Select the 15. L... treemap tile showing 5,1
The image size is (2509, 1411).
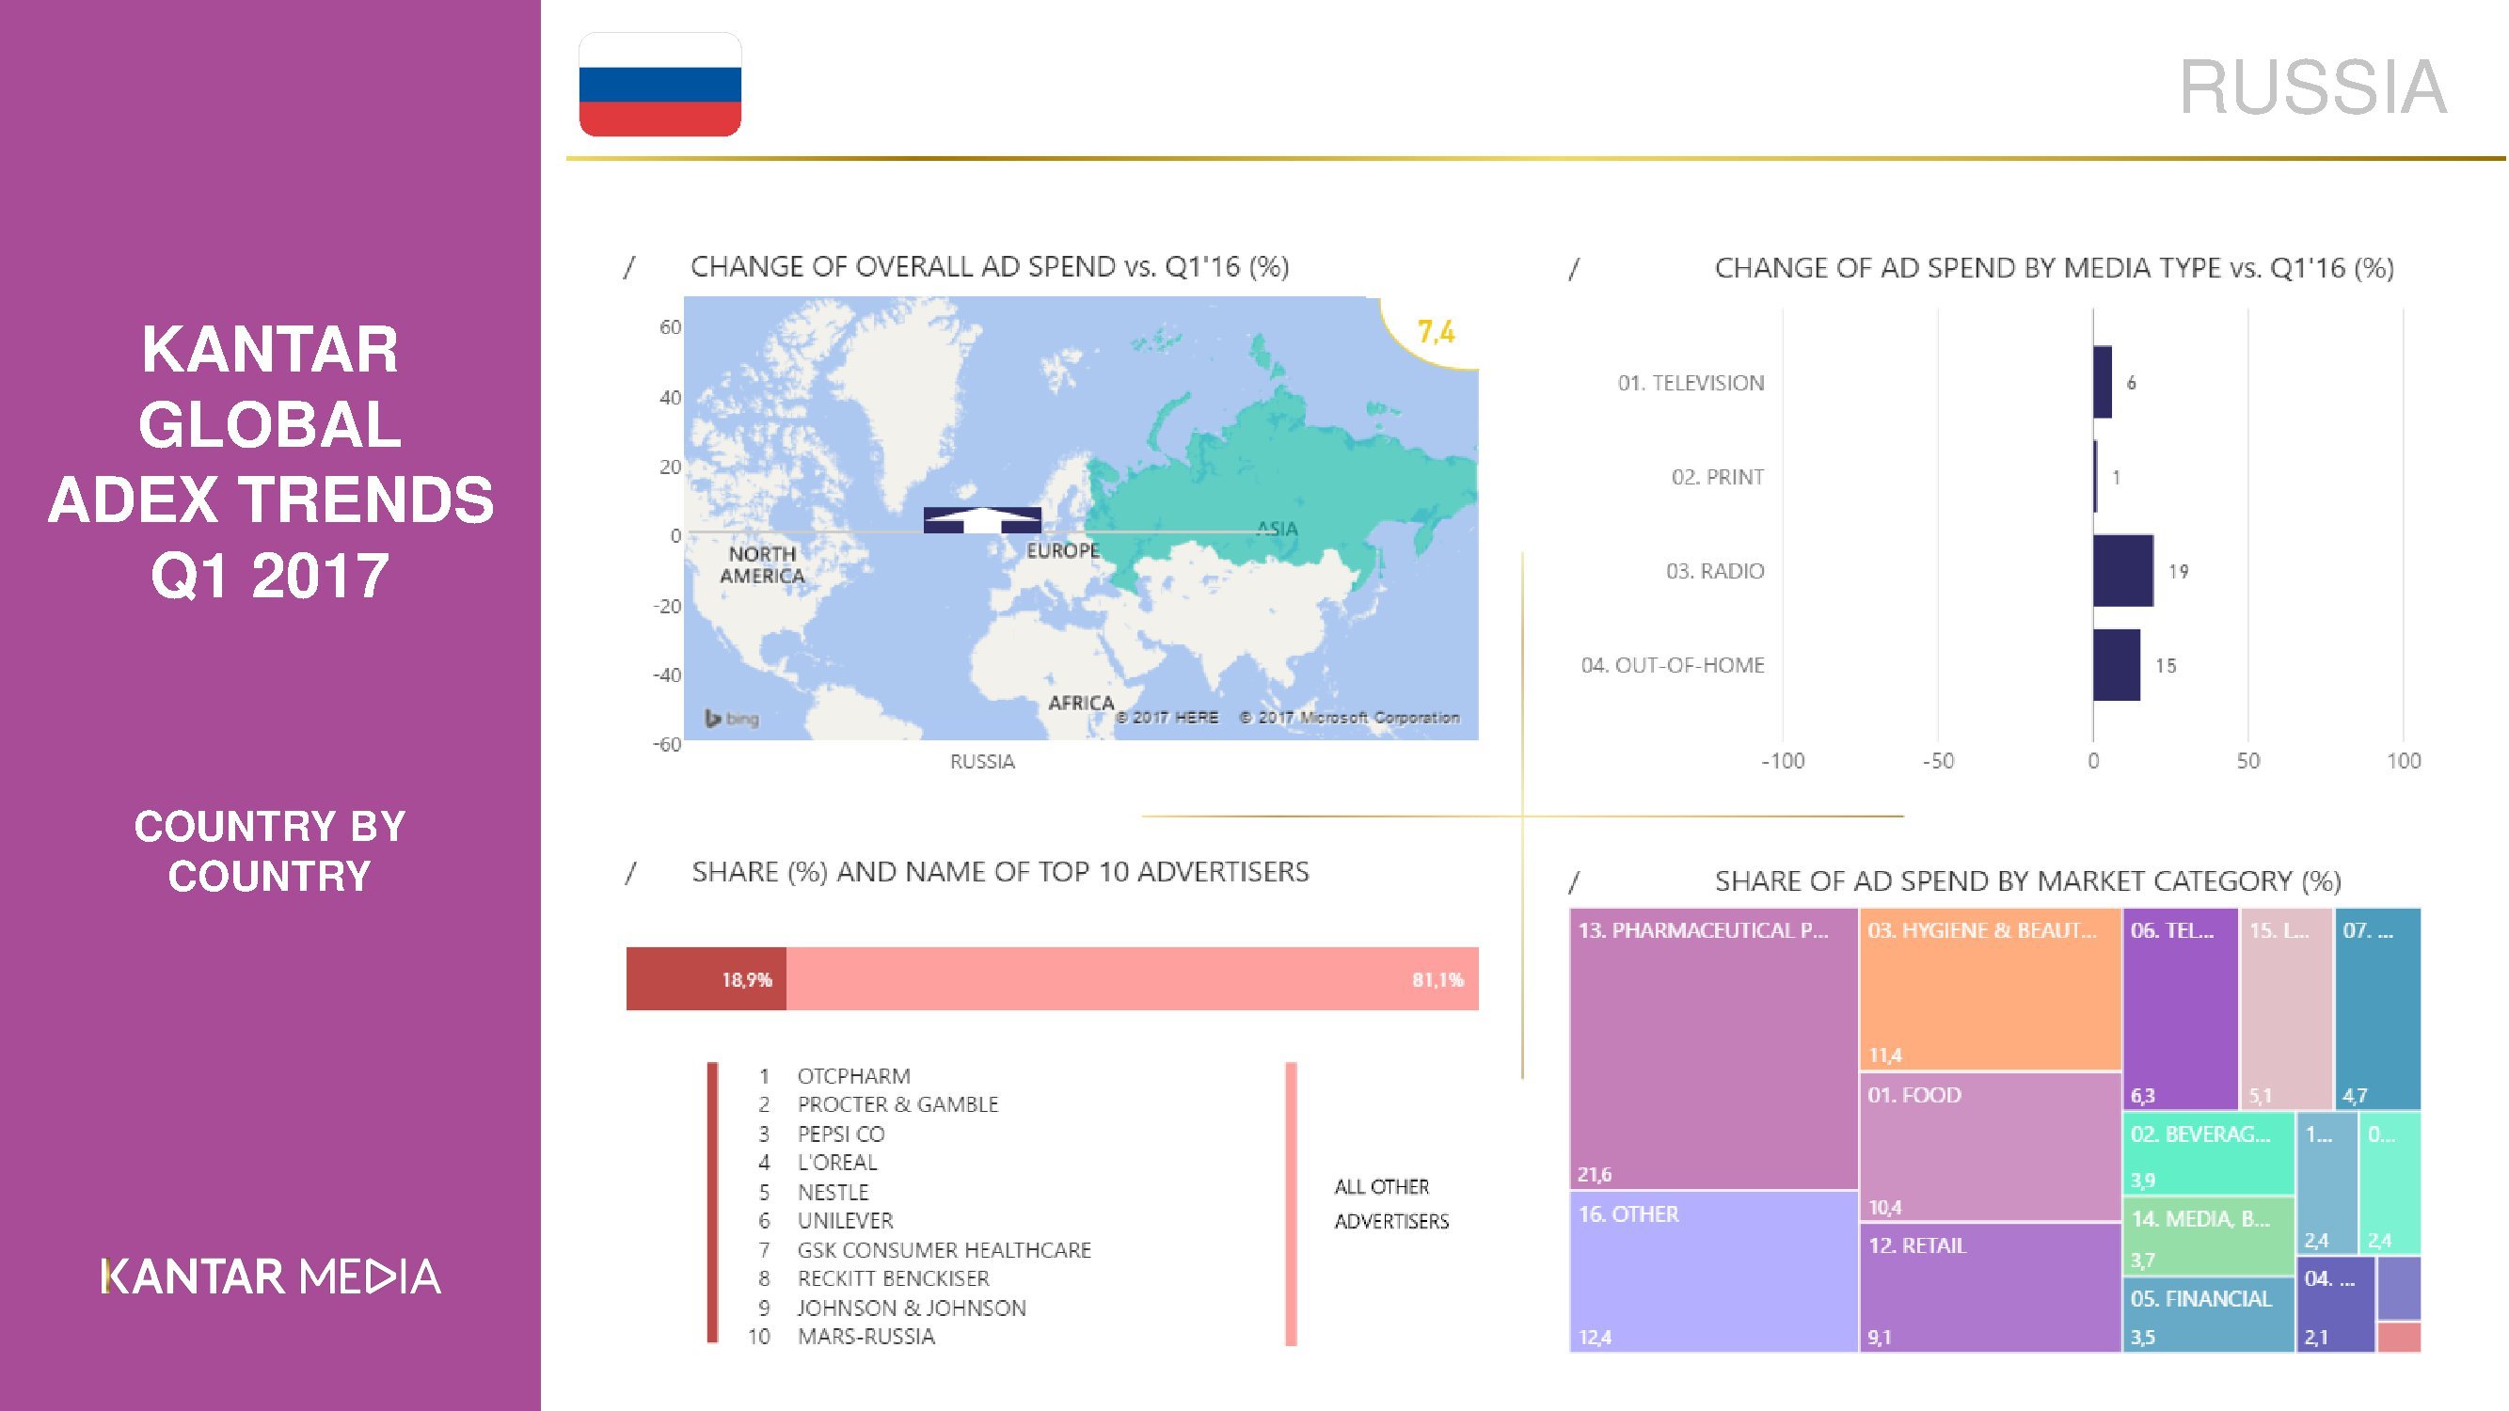tap(2286, 1008)
